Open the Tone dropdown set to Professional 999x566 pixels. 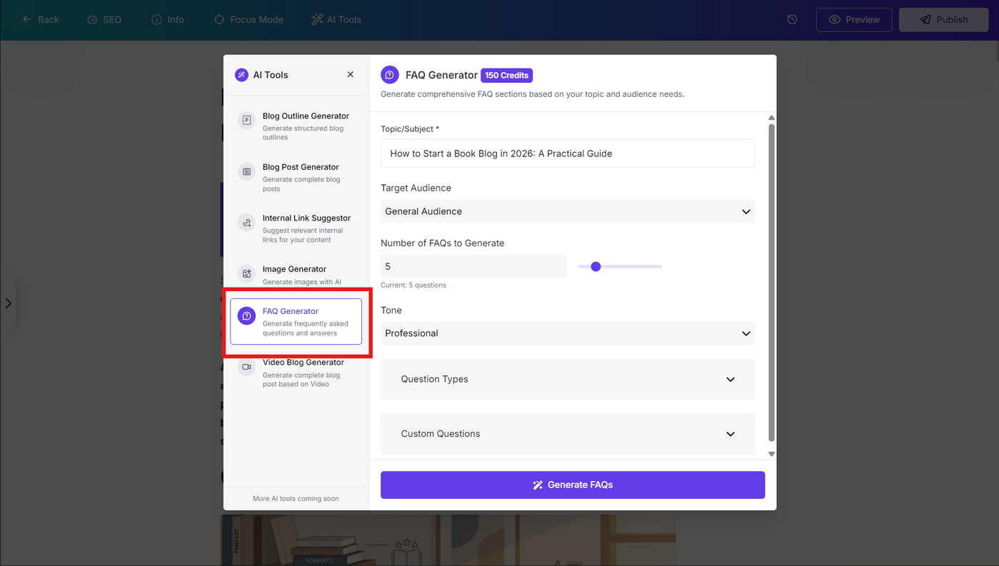568,333
